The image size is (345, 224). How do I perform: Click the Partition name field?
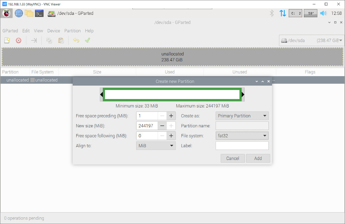click(242, 126)
